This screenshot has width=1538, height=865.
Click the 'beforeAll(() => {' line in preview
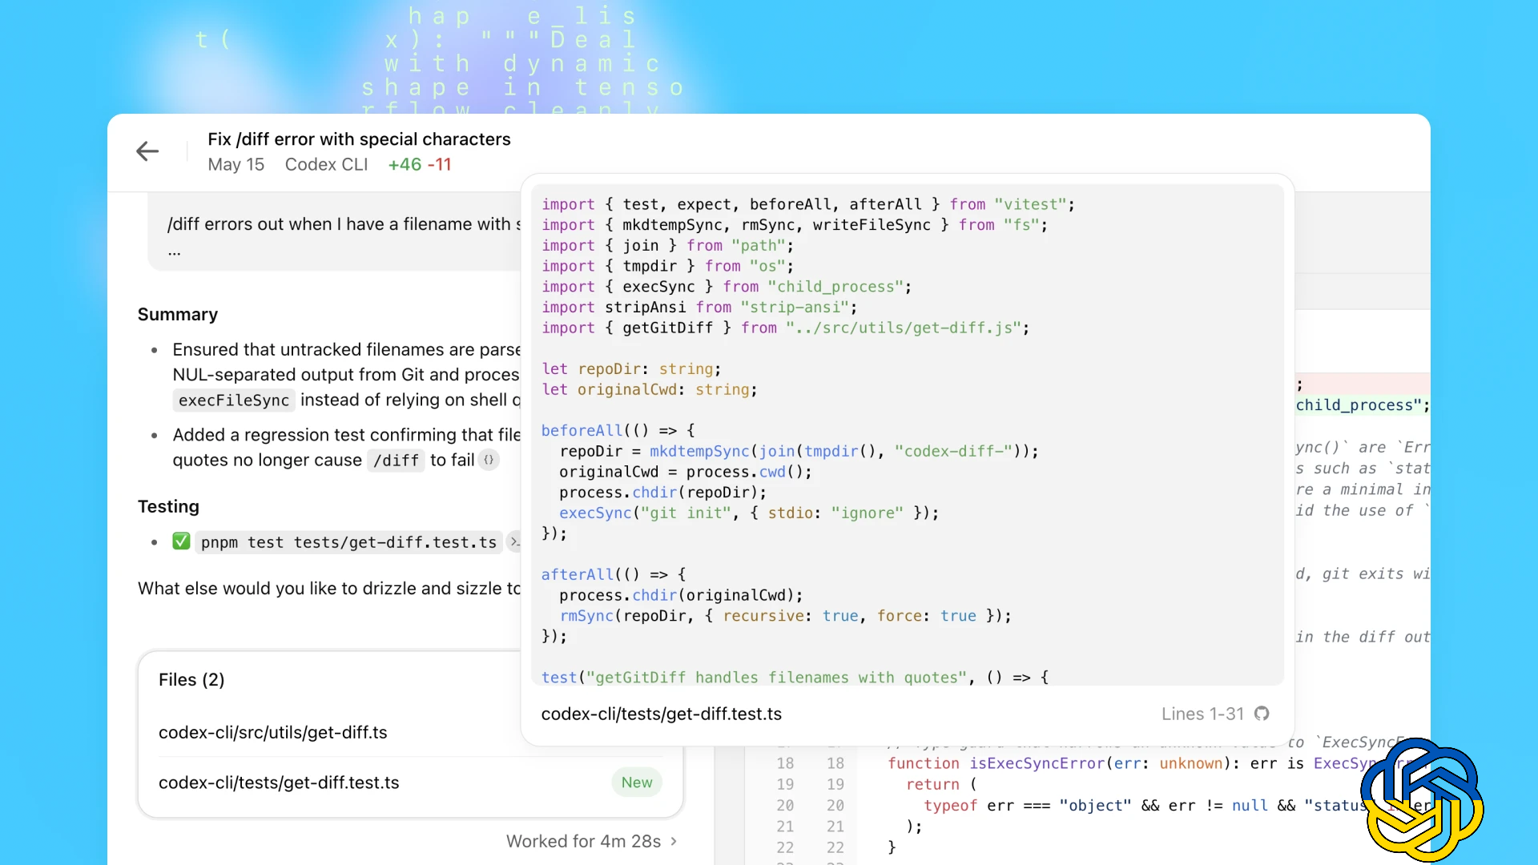pyautogui.click(x=618, y=430)
